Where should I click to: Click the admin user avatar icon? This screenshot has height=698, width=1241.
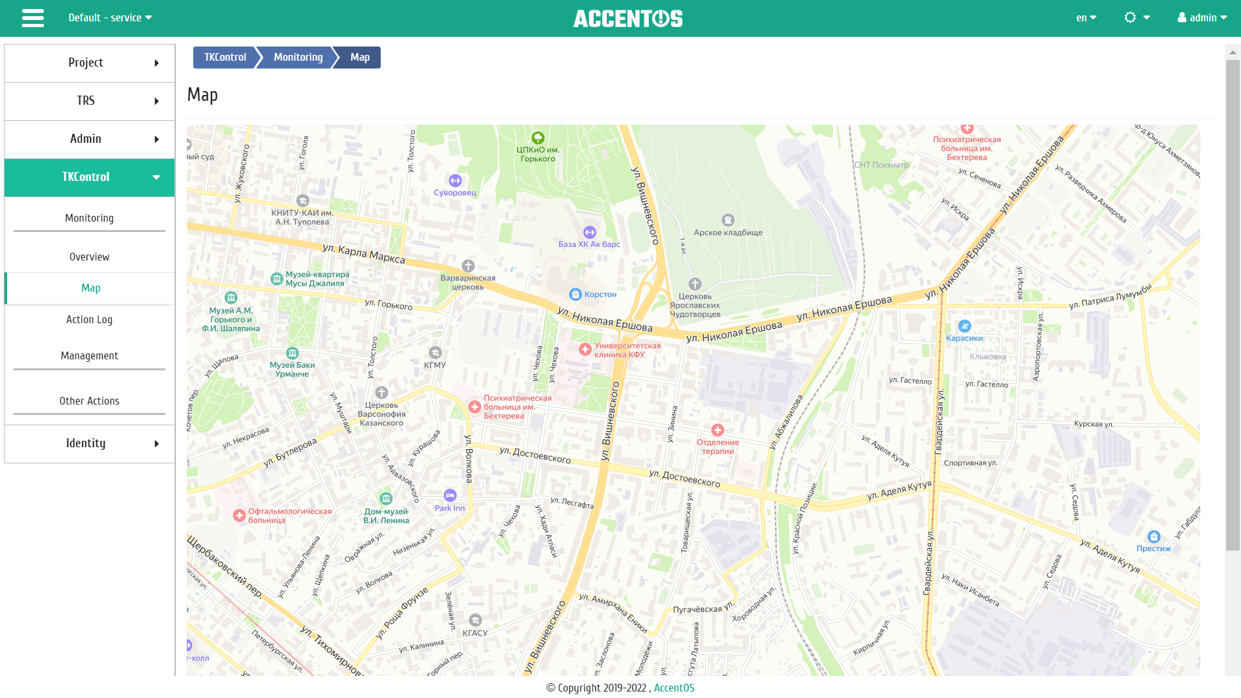[1182, 17]
